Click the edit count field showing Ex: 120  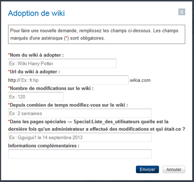pyautogui.click(x=36, y=97)
